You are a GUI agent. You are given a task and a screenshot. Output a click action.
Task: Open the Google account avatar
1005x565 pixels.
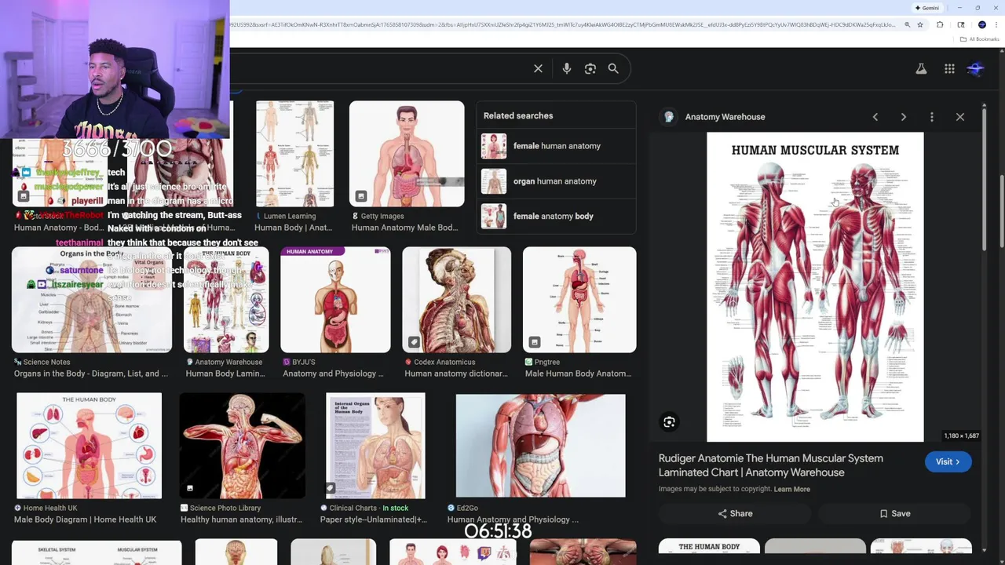coord(976,69)
